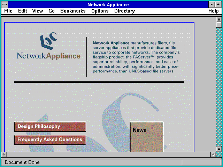Click the bold 'Network Appliance' description text
223x167 pixels.
click(111, 43)
